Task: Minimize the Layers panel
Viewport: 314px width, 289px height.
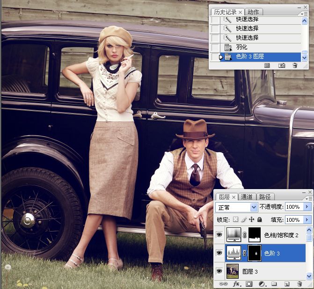Action: [304, 192]
